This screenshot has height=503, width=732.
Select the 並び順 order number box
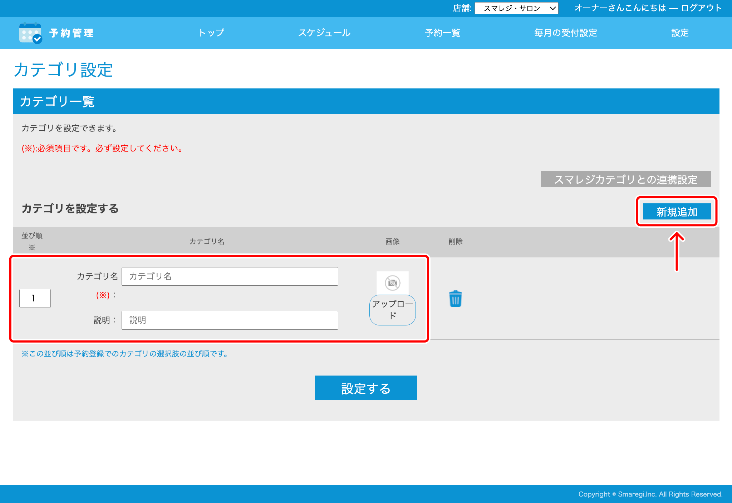(35, 298)
